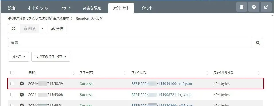Switch to the イベント tab
274x106 pixels.
[147, 8]
